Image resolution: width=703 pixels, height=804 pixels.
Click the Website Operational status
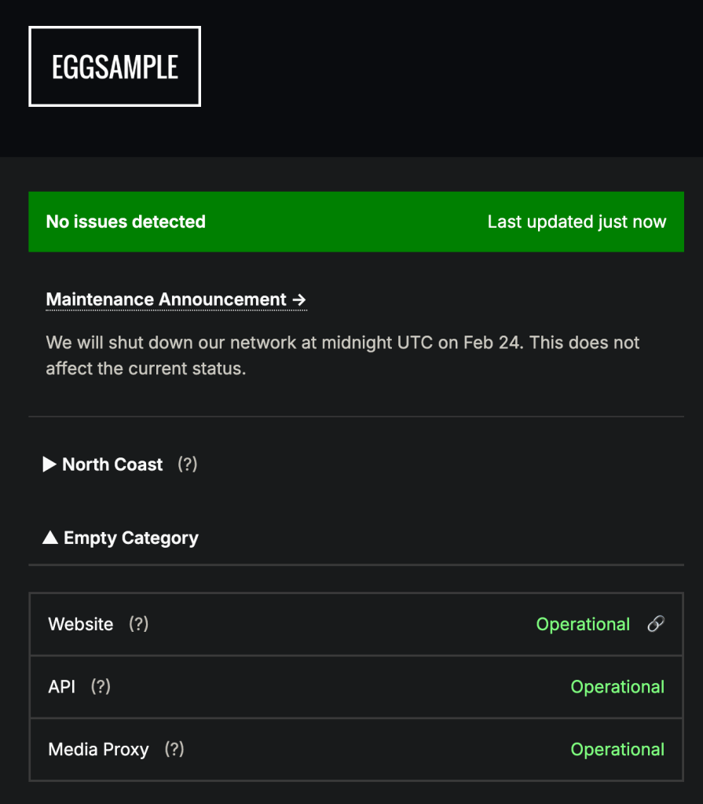[583, 624]
